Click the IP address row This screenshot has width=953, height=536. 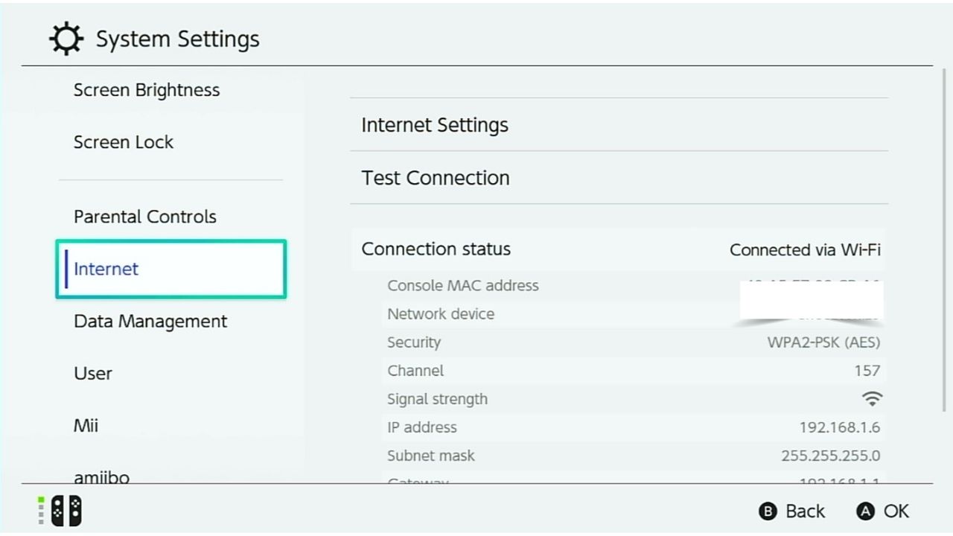634,427
